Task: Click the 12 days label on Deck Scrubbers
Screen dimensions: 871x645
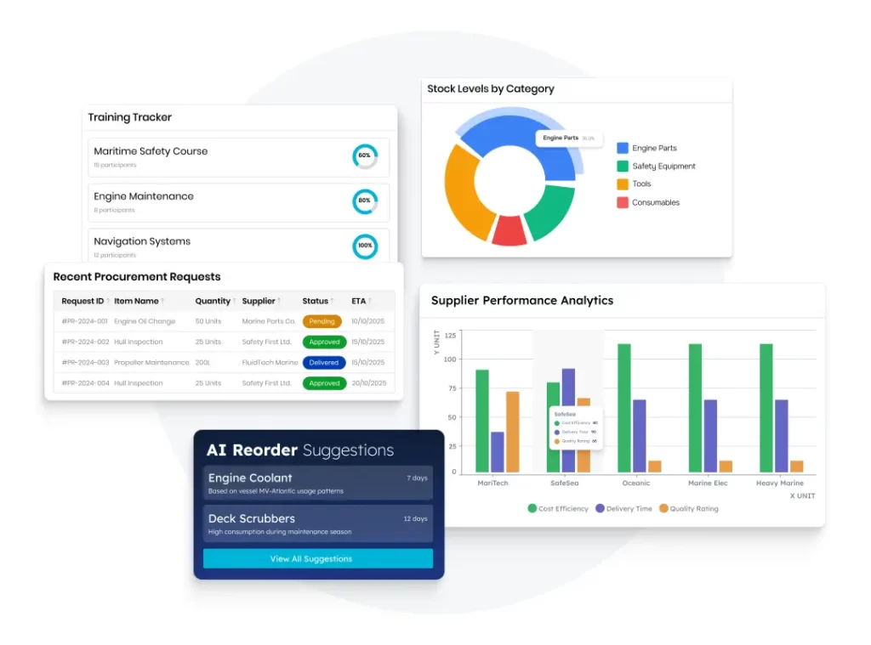Action: tap(415, 518)
